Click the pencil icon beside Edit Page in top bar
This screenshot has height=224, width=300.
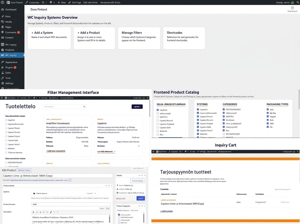tap(70, 2)
